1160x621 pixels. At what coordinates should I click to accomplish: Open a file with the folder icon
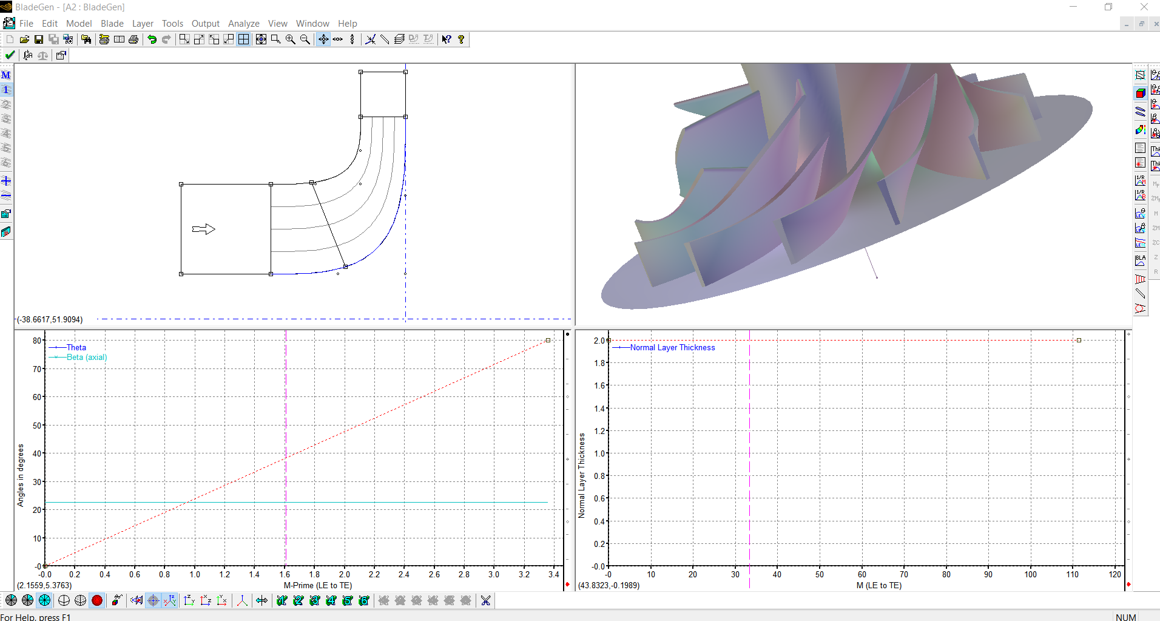coord(24,39)
